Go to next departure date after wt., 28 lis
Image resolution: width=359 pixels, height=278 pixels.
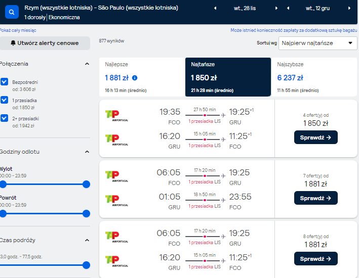(x=276, y=8)
